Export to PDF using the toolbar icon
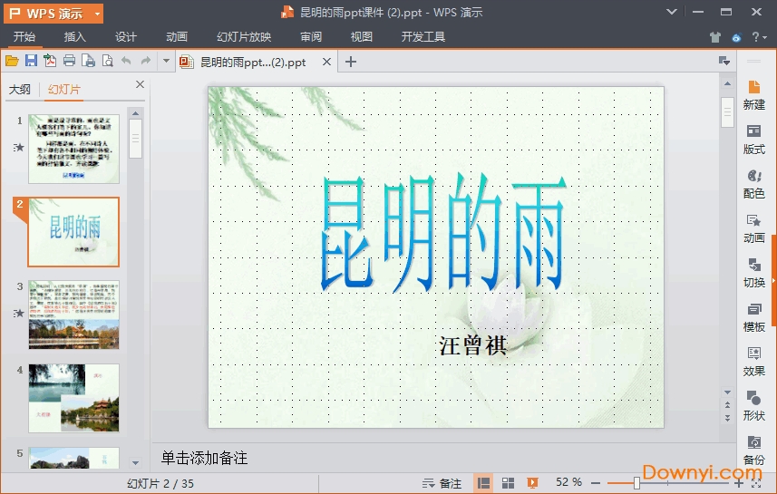The height and width of the screenshot is (494, 777). pyautogui.click(x=50, y=61)
